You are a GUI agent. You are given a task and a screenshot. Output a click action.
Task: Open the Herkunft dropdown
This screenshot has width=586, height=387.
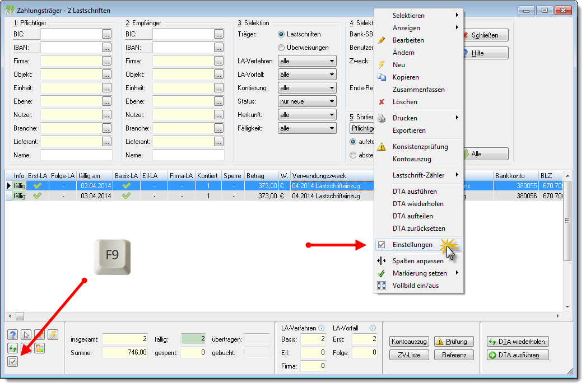tap(307, 115)
